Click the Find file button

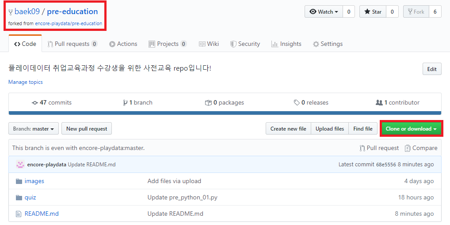(363, 129)
